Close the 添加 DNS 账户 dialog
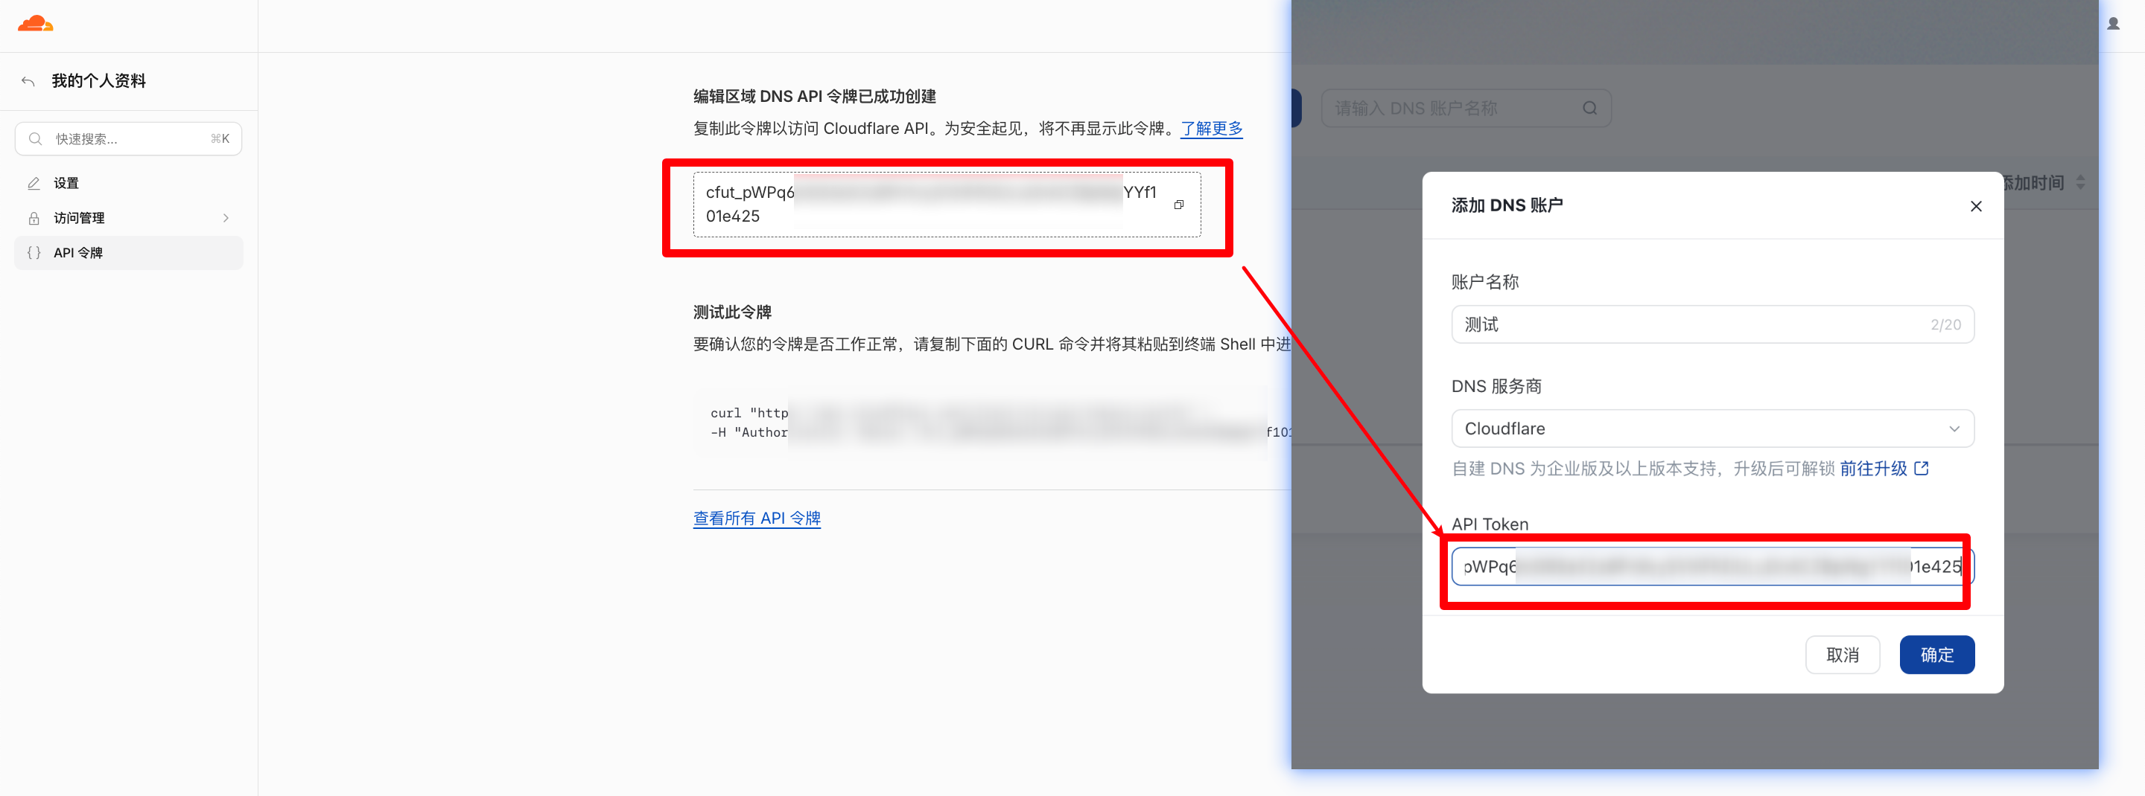 pyautogui.click(x=1976, y=205)
